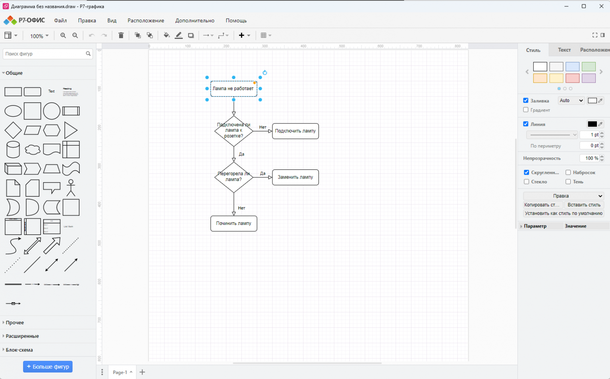
Task: Open the table grid dropdown
Action: coord(266,35)
